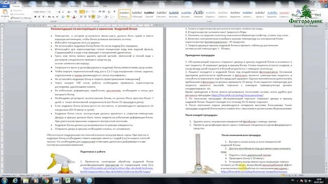Click the Sort A-Z icon
The width and height of the screenshot is (328, 184).
click(109, 12)
